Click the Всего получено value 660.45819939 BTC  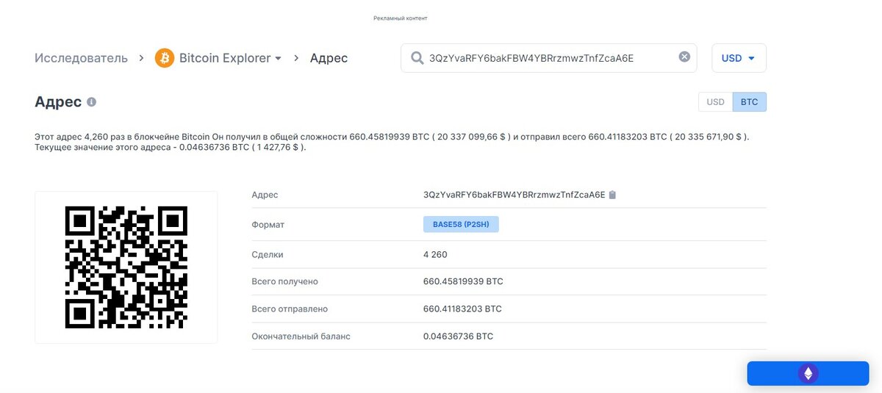(463, 281)
